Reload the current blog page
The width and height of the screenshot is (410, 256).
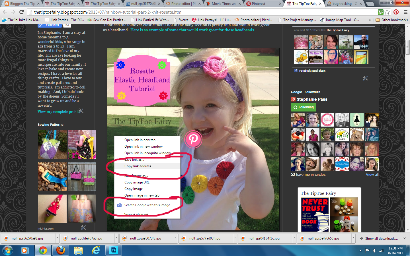[21, 12]
